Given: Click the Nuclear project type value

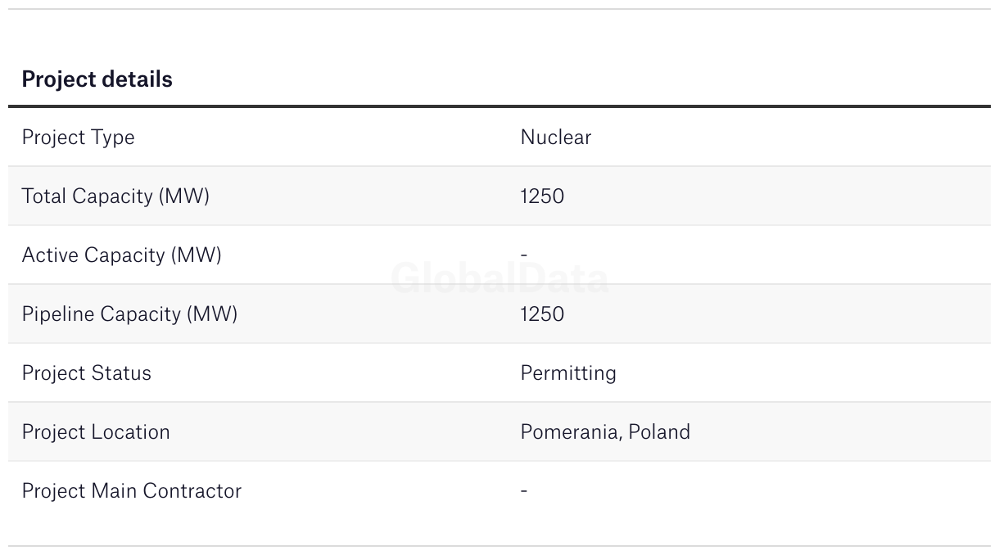Looking at the screenshot, I should pos(555,137).
